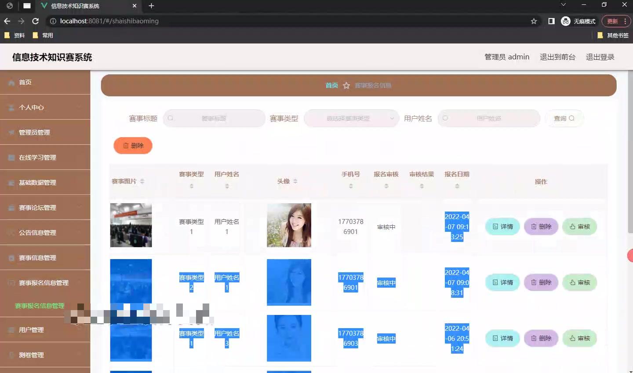Click the 首页 breadcrumb link
Viewport: 633px width, 373px height.
(331, 85)
